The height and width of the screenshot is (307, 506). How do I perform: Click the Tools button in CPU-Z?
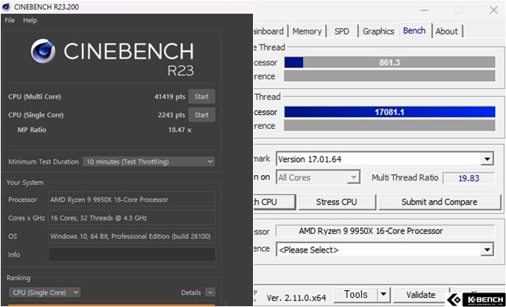click(x=356, y=295)
